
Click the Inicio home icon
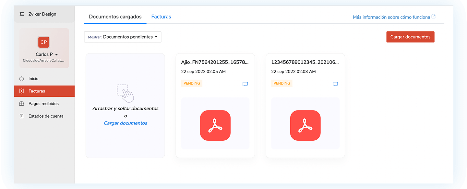click(x=22, y=78)
